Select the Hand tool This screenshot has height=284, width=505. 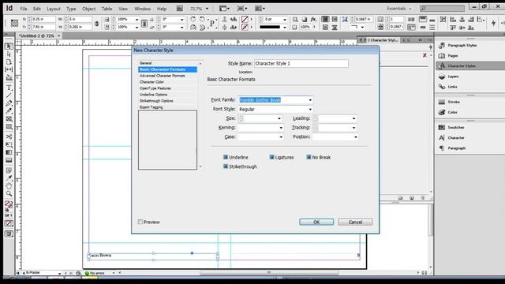point(9,186)
